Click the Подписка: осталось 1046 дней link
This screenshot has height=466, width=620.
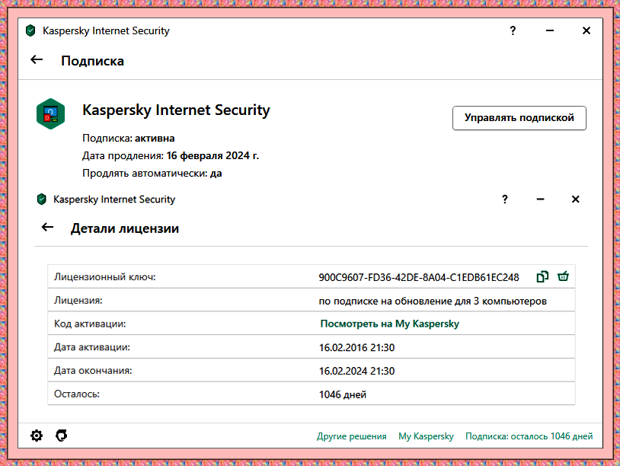click(x=529, y=436)
